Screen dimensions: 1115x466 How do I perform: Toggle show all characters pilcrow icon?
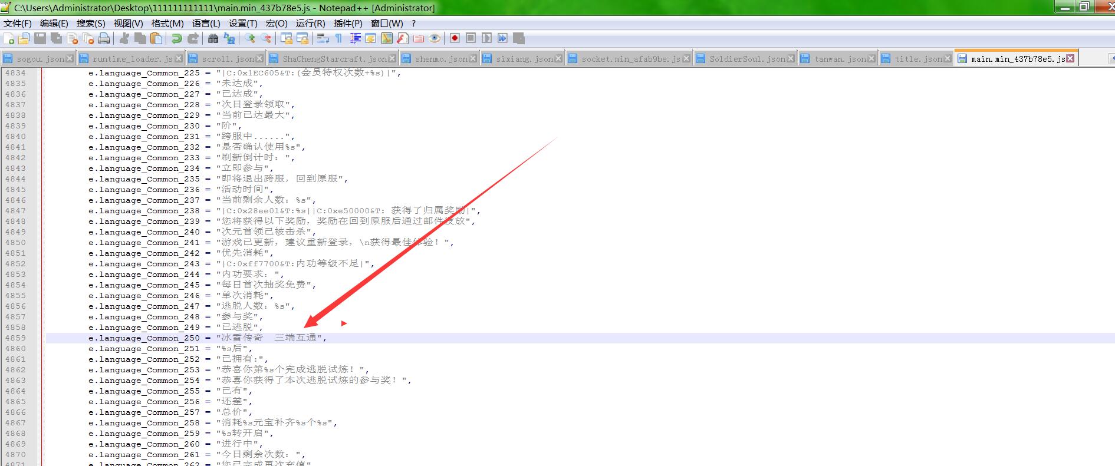tap(338, 39)
